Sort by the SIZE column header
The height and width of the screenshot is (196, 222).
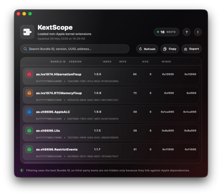[x=145, y=62]
